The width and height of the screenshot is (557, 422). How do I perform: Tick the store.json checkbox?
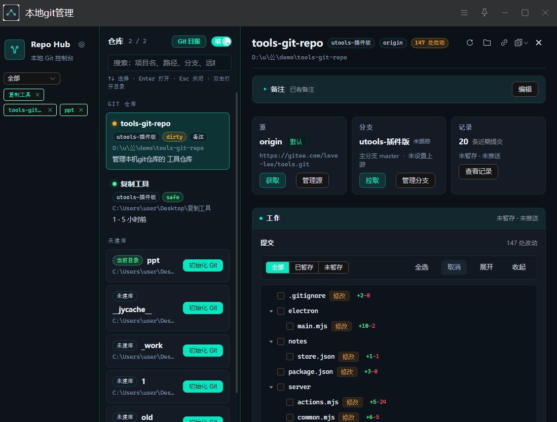[290, 356]
